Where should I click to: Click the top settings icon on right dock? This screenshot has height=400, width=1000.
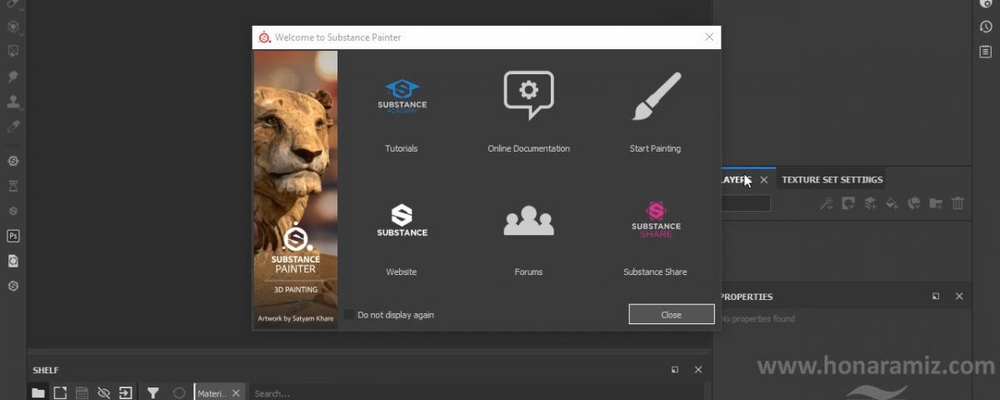[x=985, y=4]
